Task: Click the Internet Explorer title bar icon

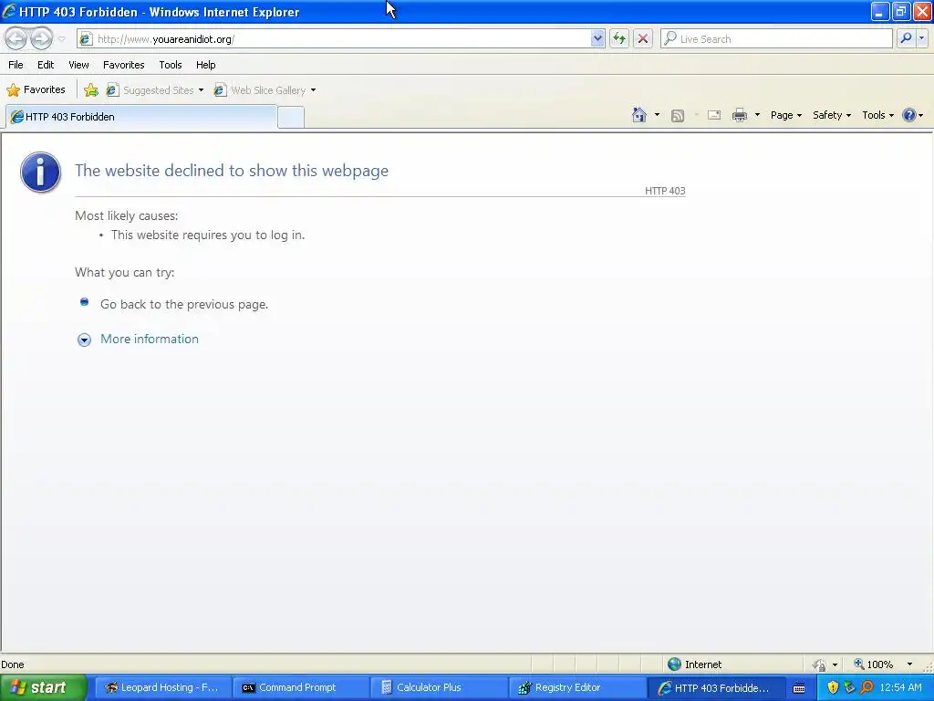Action: click(9, 11)
